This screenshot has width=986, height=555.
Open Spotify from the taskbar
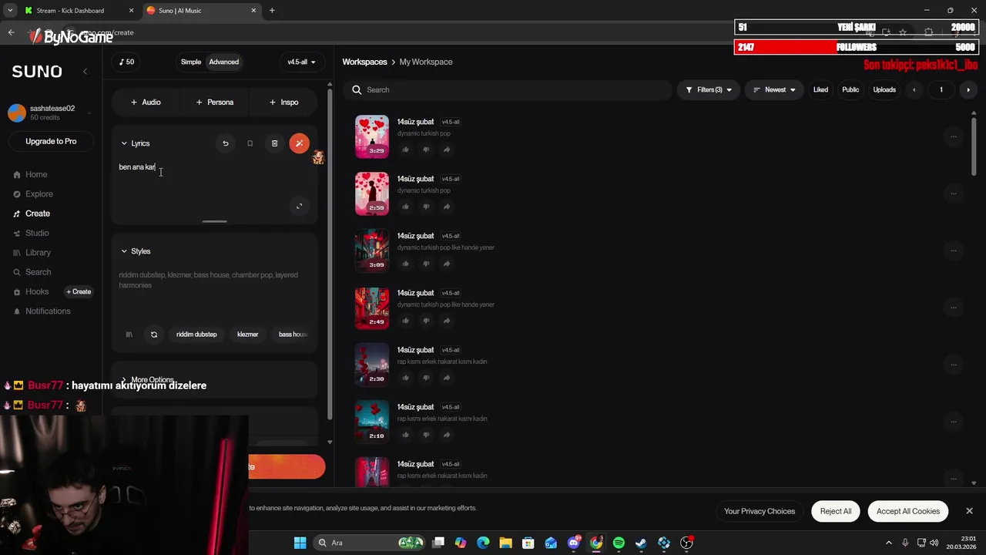[x=619, y=543]
